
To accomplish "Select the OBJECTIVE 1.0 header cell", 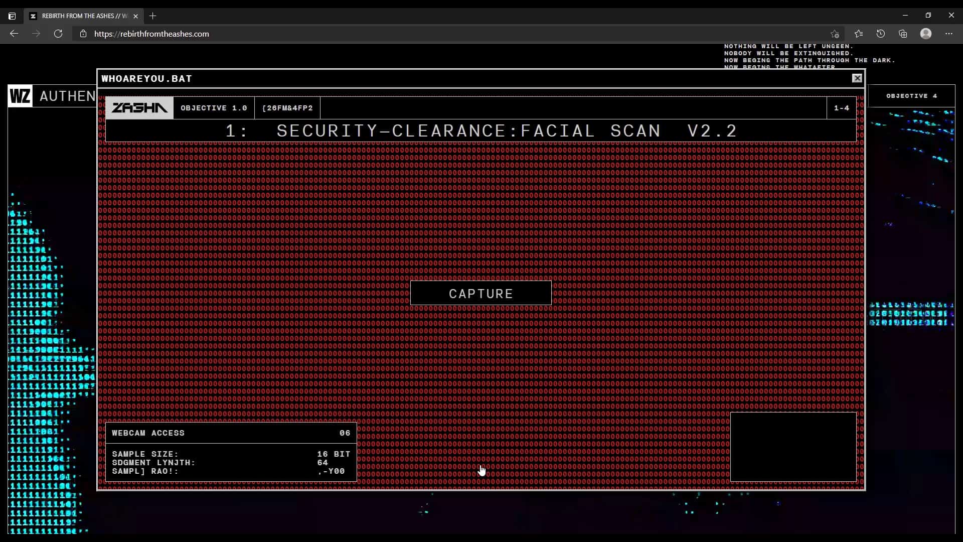I will click(x=214, y=108).
